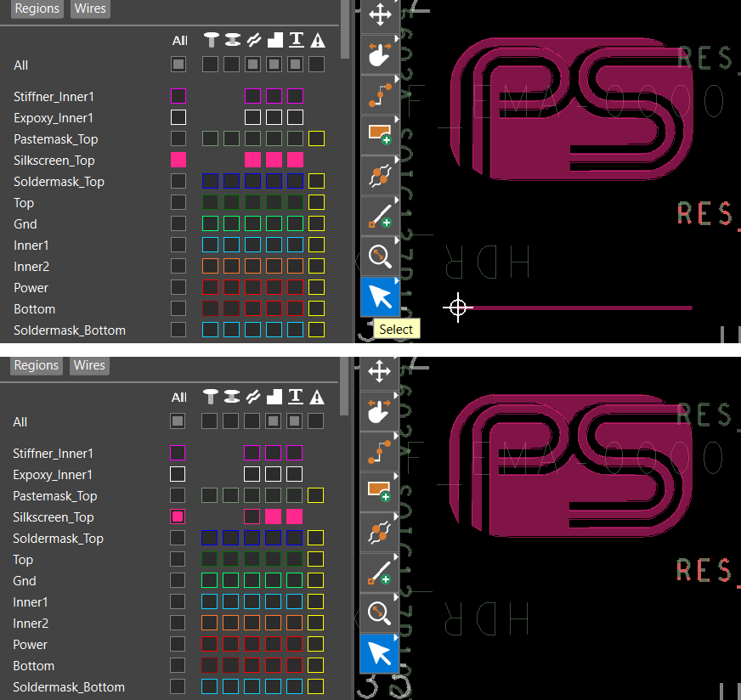Image resolution: width=741 pixels, height=700 pixels.
Task: Select the Move tool in the upper toolbar
Action: tap(379, 14)
